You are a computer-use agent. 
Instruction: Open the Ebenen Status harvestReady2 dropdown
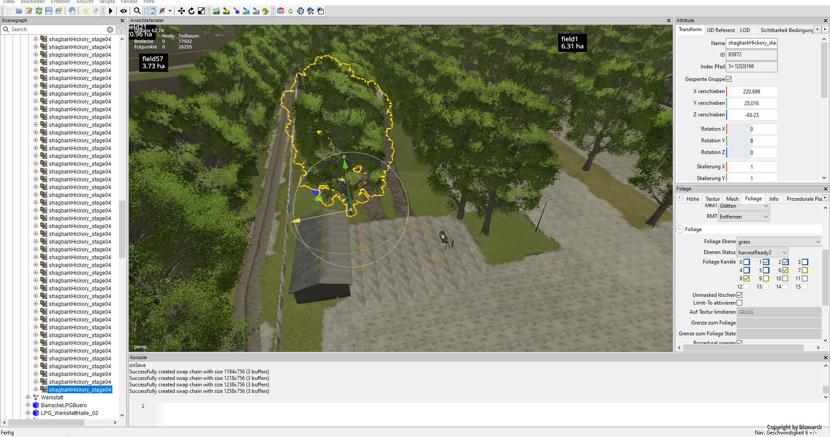[763, 253]
